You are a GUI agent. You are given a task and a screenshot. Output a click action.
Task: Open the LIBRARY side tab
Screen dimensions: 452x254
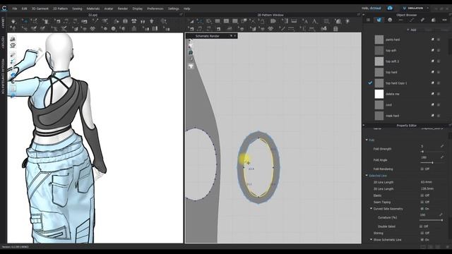[3, 23]
